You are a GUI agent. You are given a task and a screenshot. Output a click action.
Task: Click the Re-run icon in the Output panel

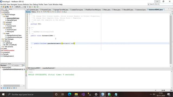[26, 71]
